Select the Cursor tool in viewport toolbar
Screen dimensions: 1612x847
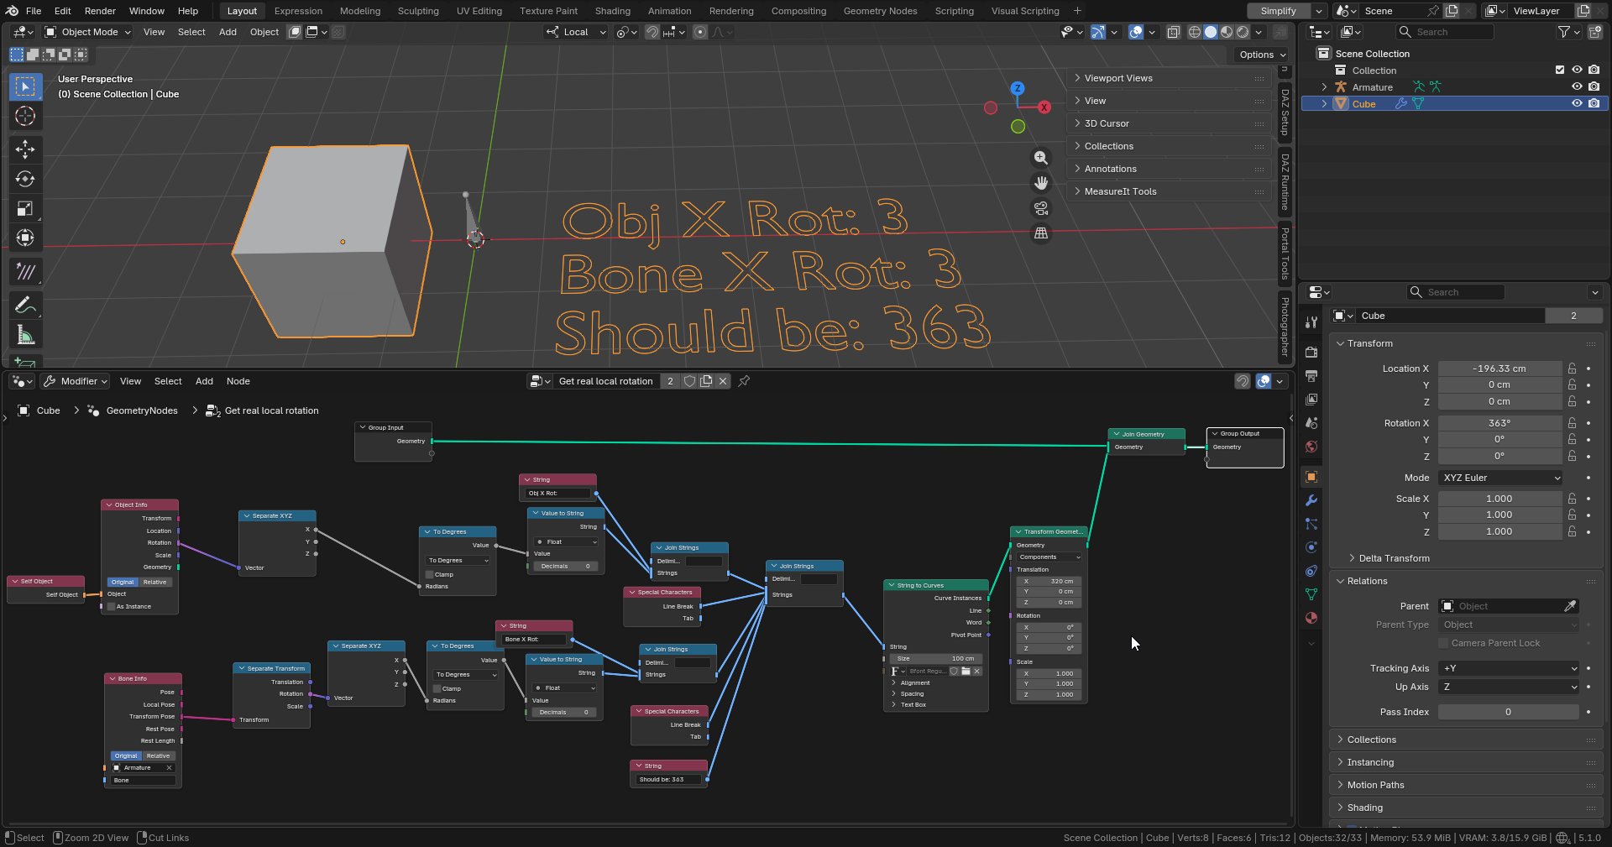[x=25, y=116]
